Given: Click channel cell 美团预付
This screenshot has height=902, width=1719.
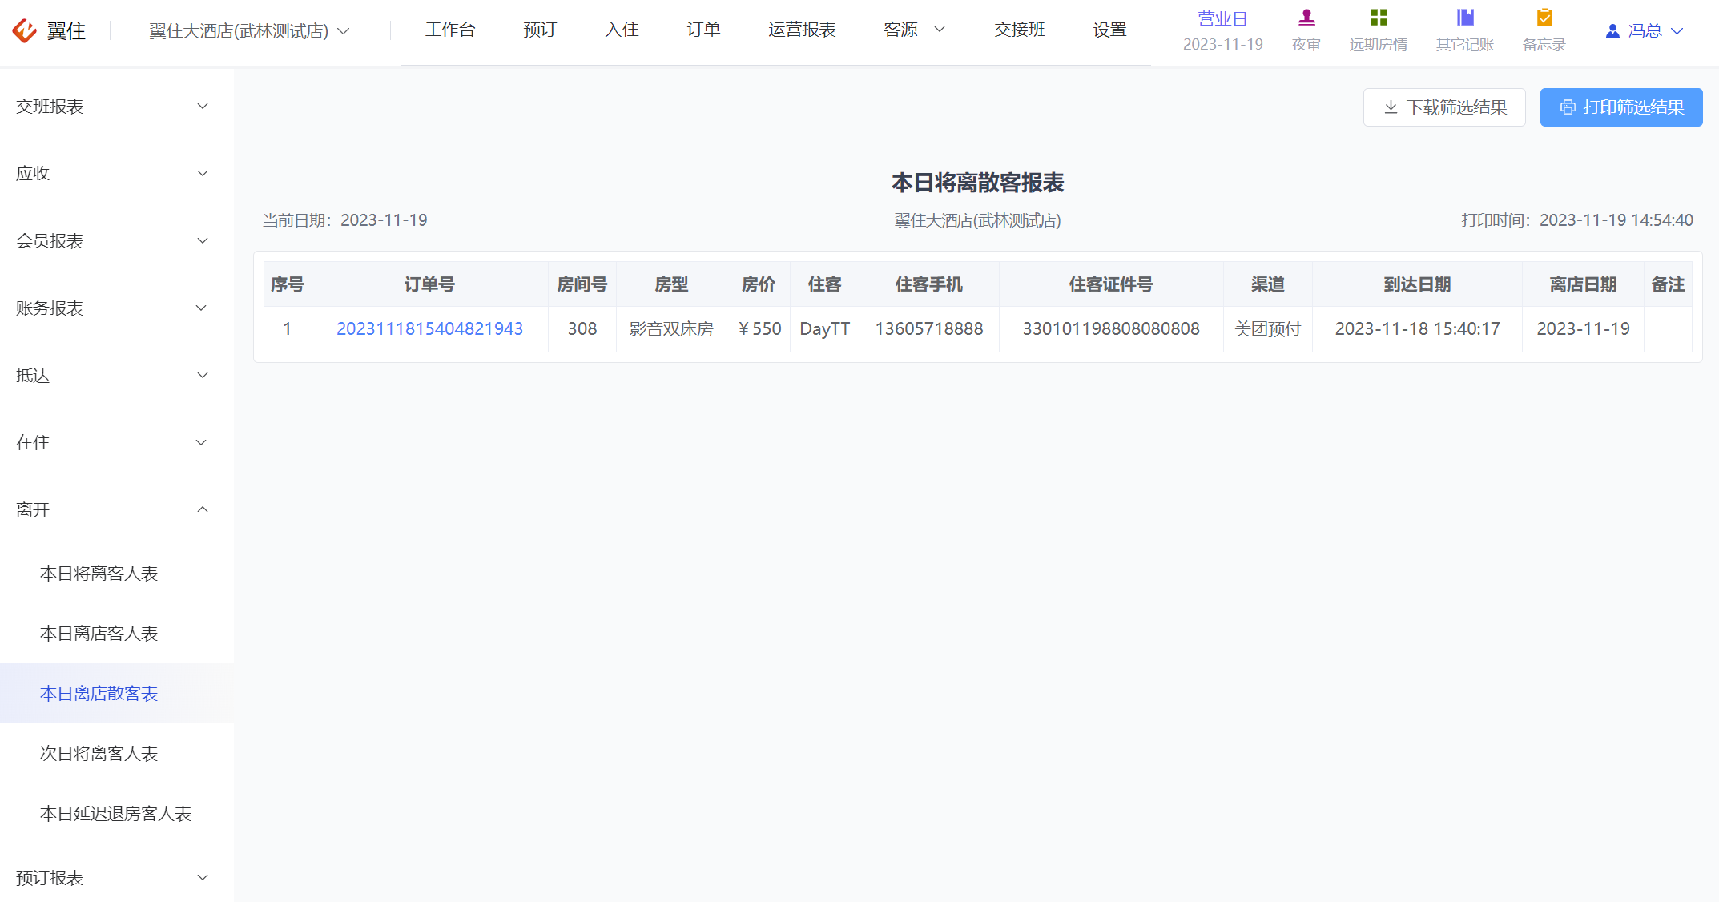Looking at the screenshot, I should pos(1268,329).
